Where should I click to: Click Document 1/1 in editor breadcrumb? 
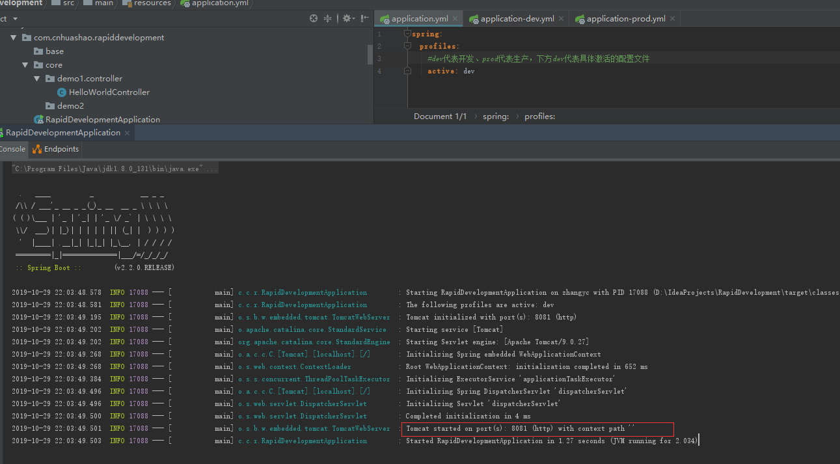click(x=440, y=116)
